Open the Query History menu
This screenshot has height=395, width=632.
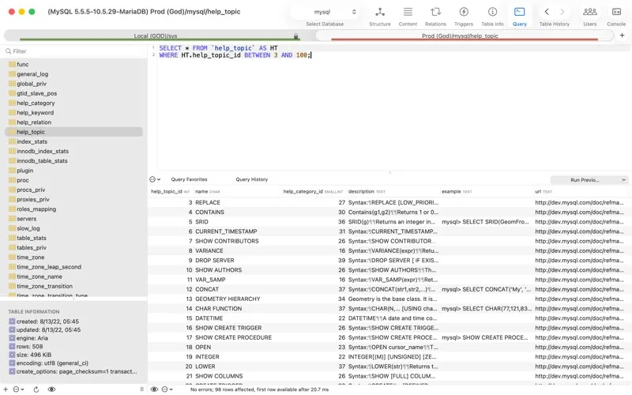(x=251, y=179)
